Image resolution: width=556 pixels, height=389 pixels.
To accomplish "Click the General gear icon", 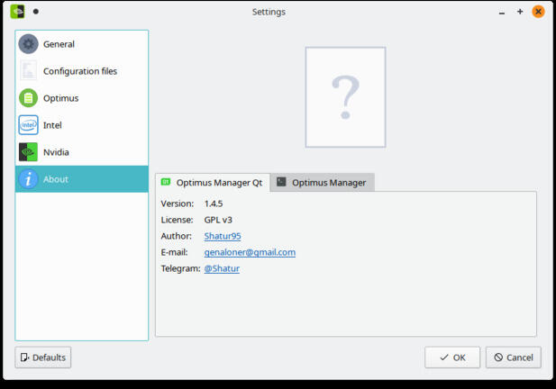I will coord(28,44).
